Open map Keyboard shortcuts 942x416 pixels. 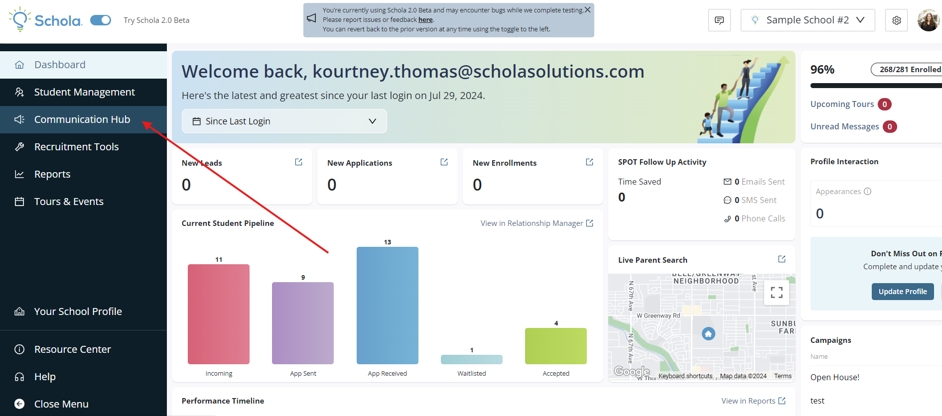tap(685, 376)
